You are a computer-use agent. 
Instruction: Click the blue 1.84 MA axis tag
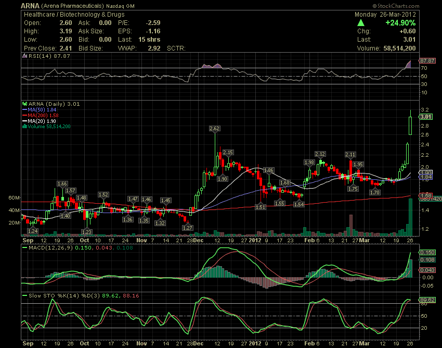point(426,177)
